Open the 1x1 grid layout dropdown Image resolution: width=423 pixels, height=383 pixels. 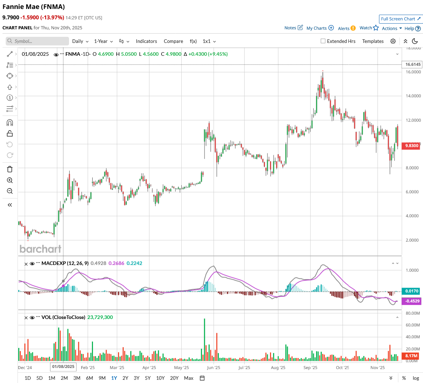[209, 41]
